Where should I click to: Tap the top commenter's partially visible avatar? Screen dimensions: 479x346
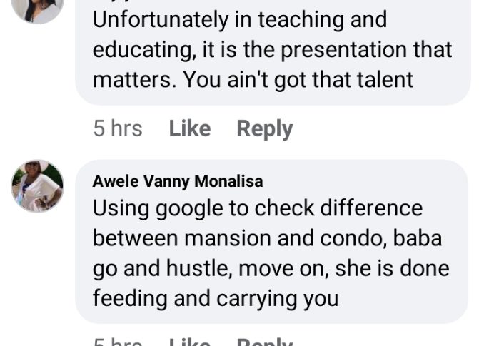click(38, 7)
